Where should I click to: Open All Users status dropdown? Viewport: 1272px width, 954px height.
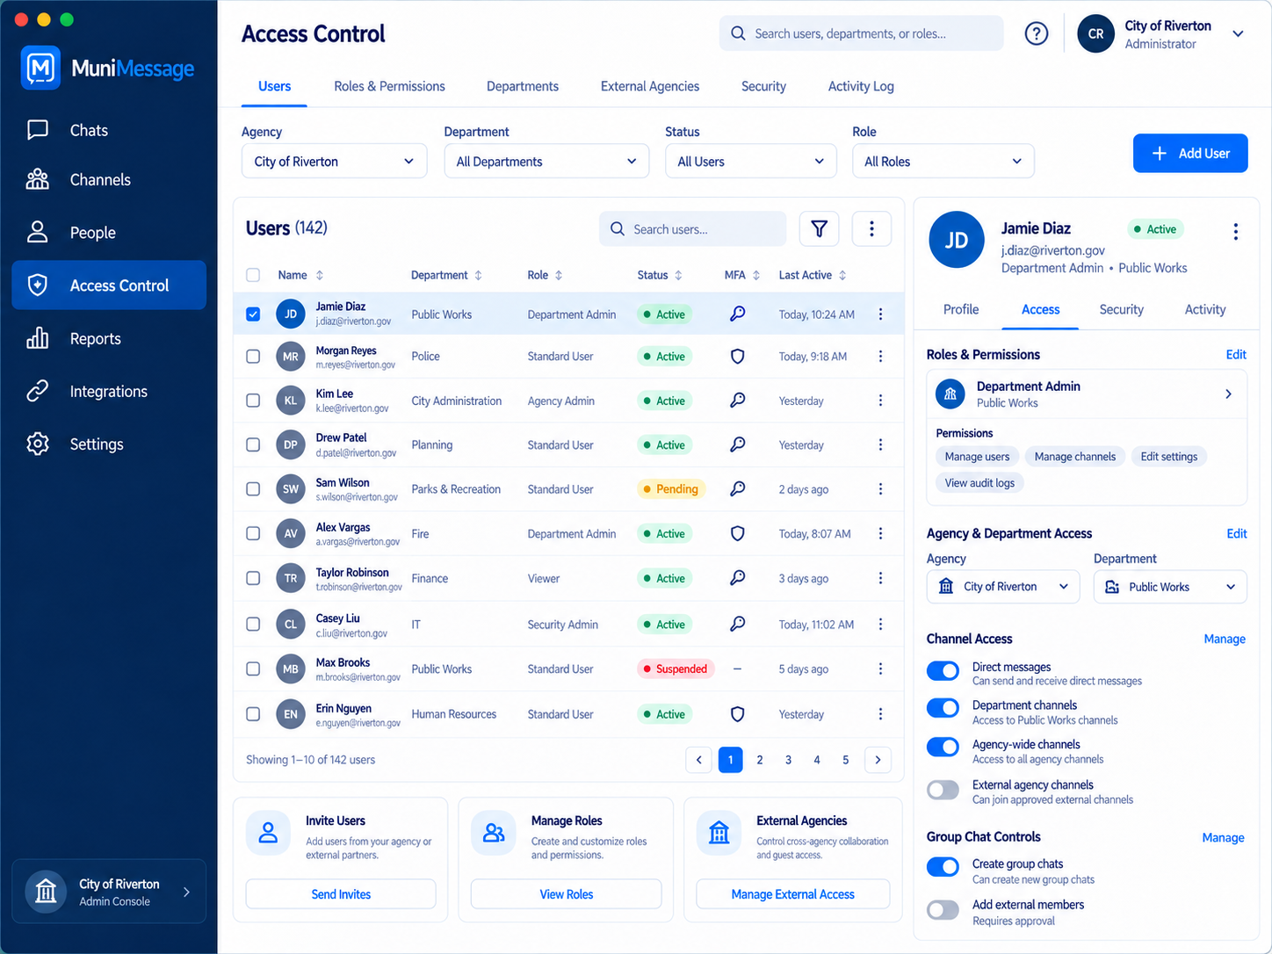(x=751, y=162)
